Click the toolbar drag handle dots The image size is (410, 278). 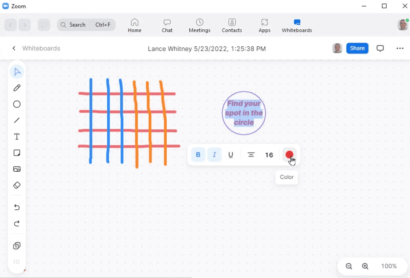(x=17, y=262)
